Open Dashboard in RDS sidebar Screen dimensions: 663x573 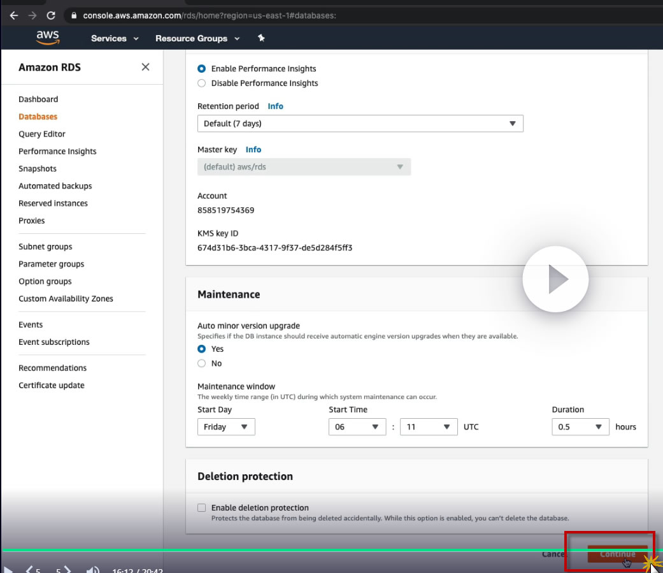[38, 99]
